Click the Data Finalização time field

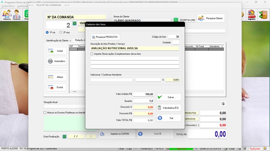(x=91, y=137)
